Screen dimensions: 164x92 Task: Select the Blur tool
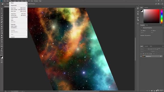pyautogui.click(x=2, y=35)
